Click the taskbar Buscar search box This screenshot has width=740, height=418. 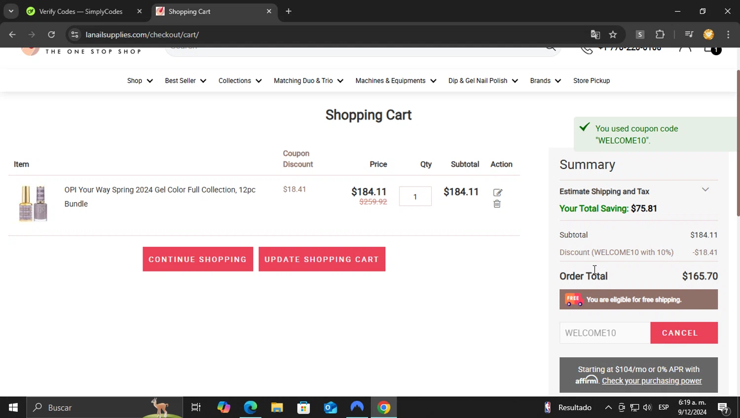click(x=105, y=408)
